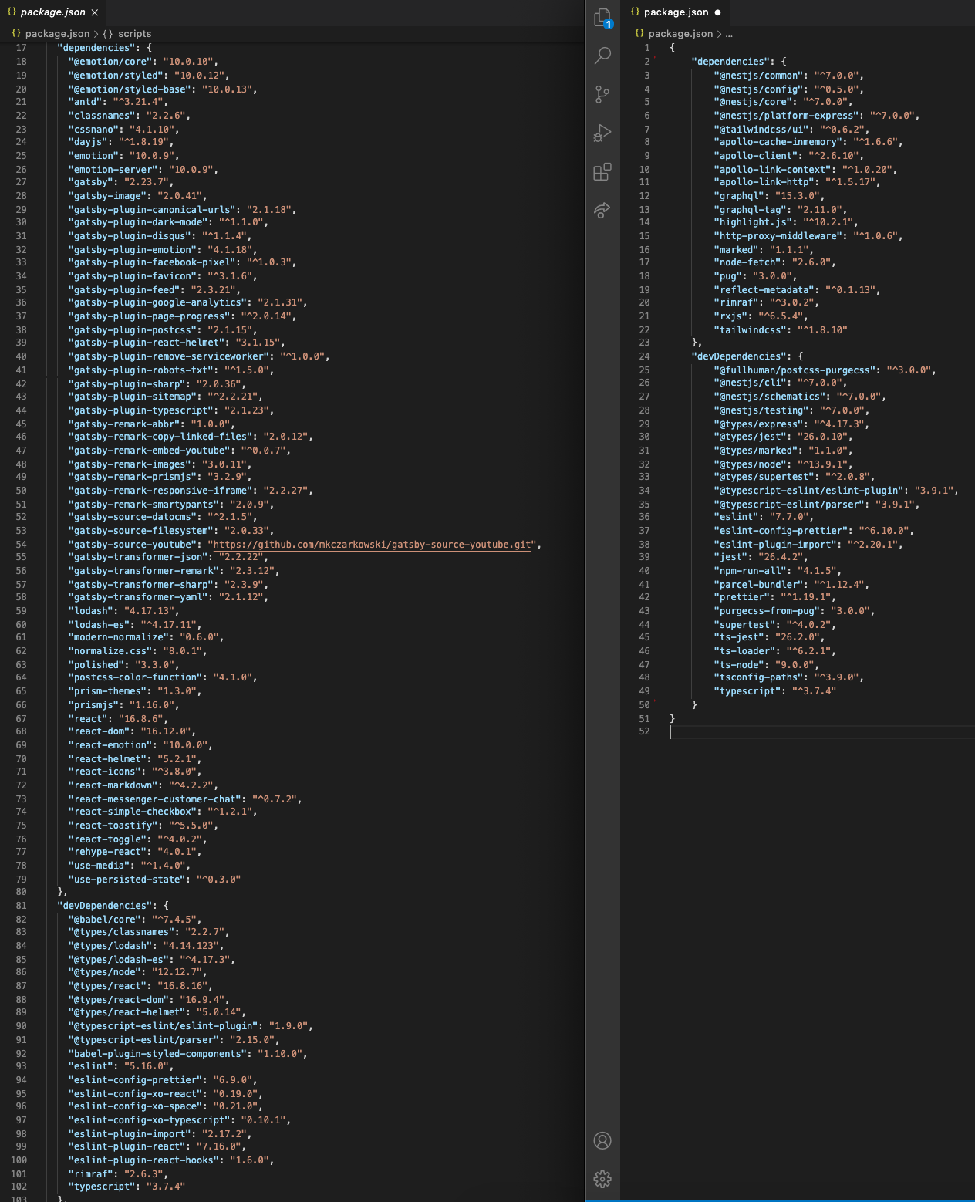
Task: Open the Live Share view
Action: coord(602,210)
